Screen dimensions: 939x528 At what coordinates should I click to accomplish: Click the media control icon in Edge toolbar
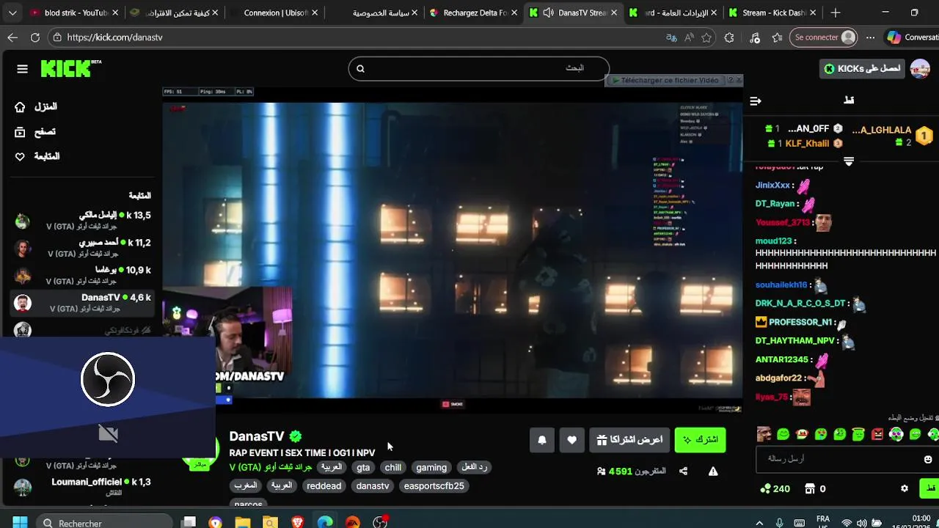[x=755, y=37]
